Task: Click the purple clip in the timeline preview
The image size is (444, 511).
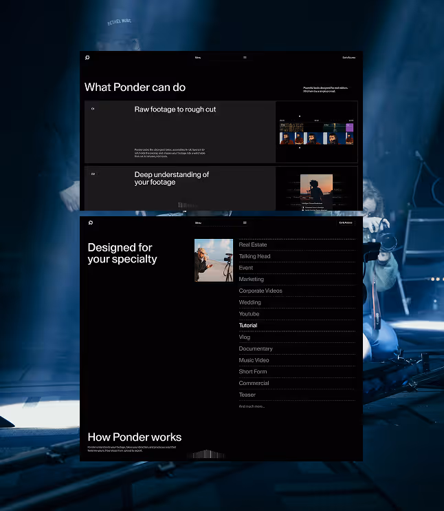Action: 349,127
